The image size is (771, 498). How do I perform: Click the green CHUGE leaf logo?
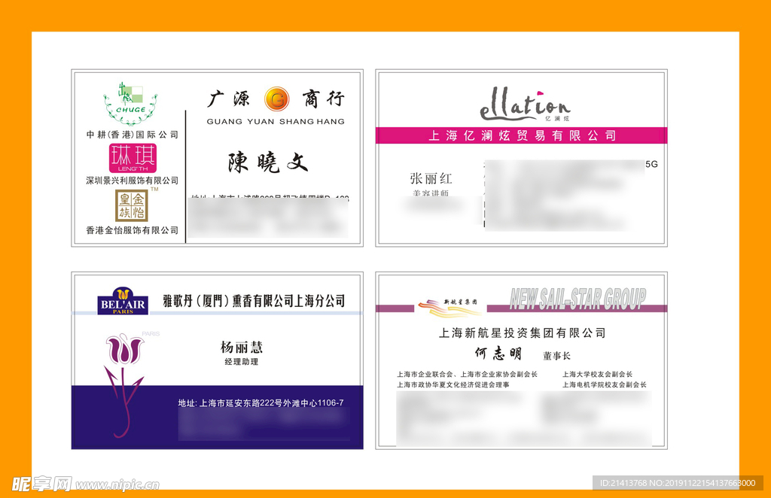point(130,104)
